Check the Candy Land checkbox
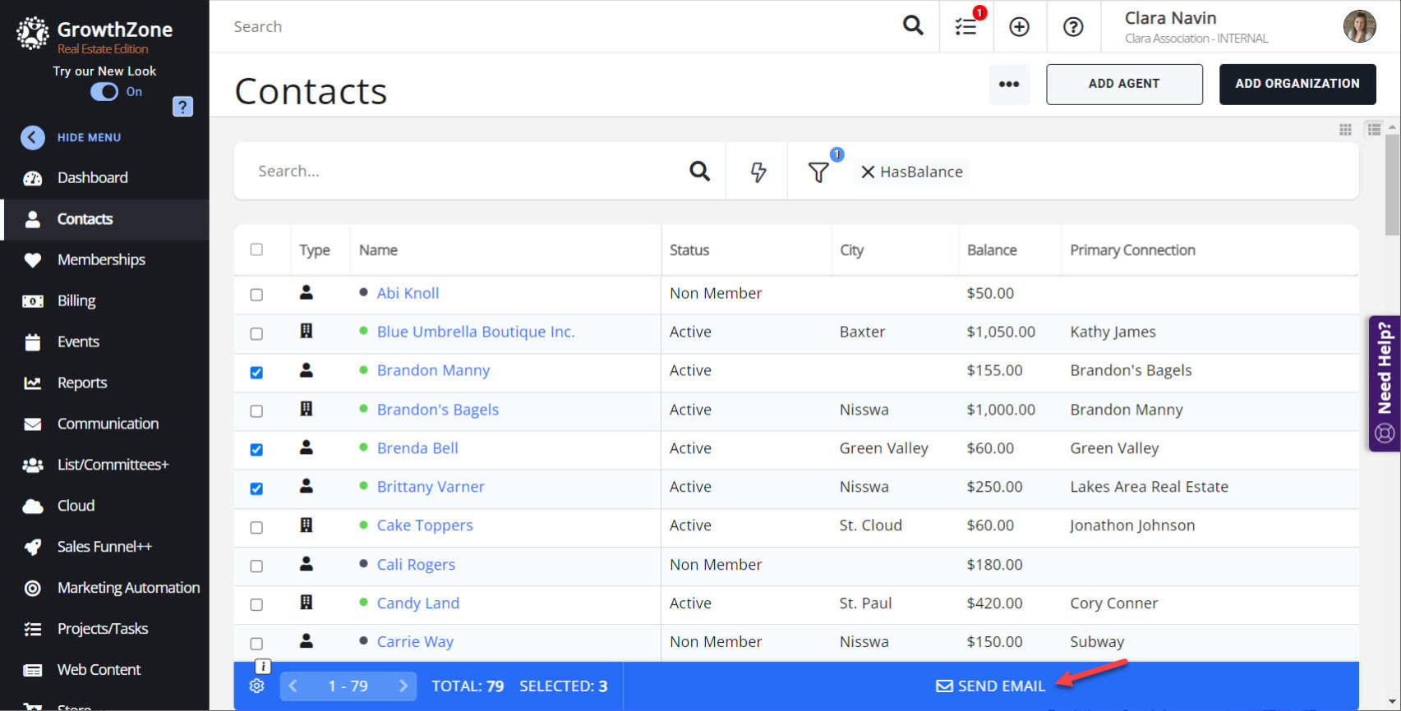1401x711 pixels. 256,605
